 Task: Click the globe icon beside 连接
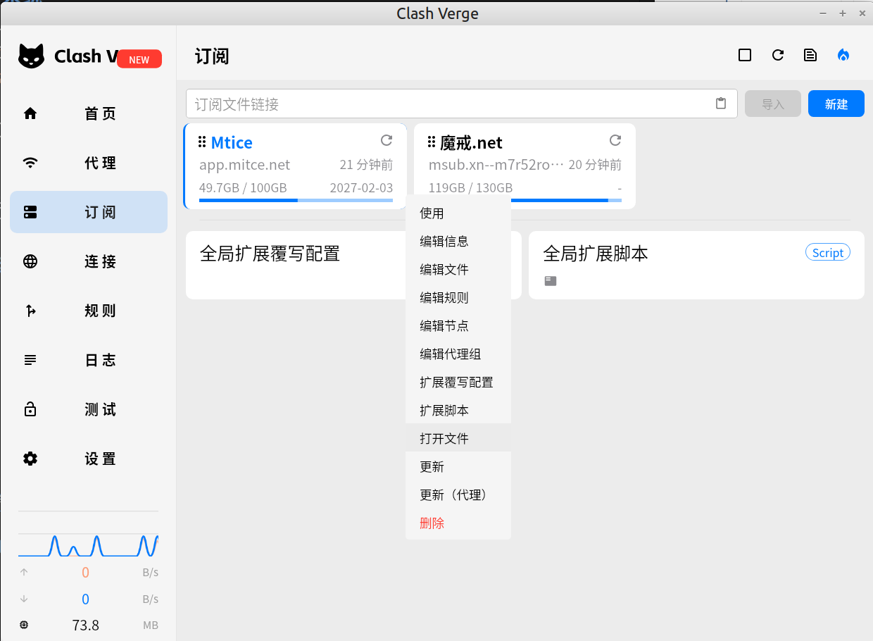[30, 261]
